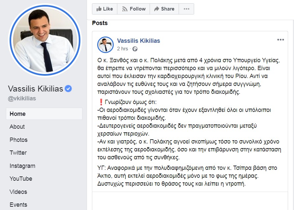Go to the Videos section

(x=18, y=192)
